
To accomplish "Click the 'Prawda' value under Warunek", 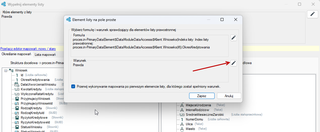I will click(x=78, y=65).
